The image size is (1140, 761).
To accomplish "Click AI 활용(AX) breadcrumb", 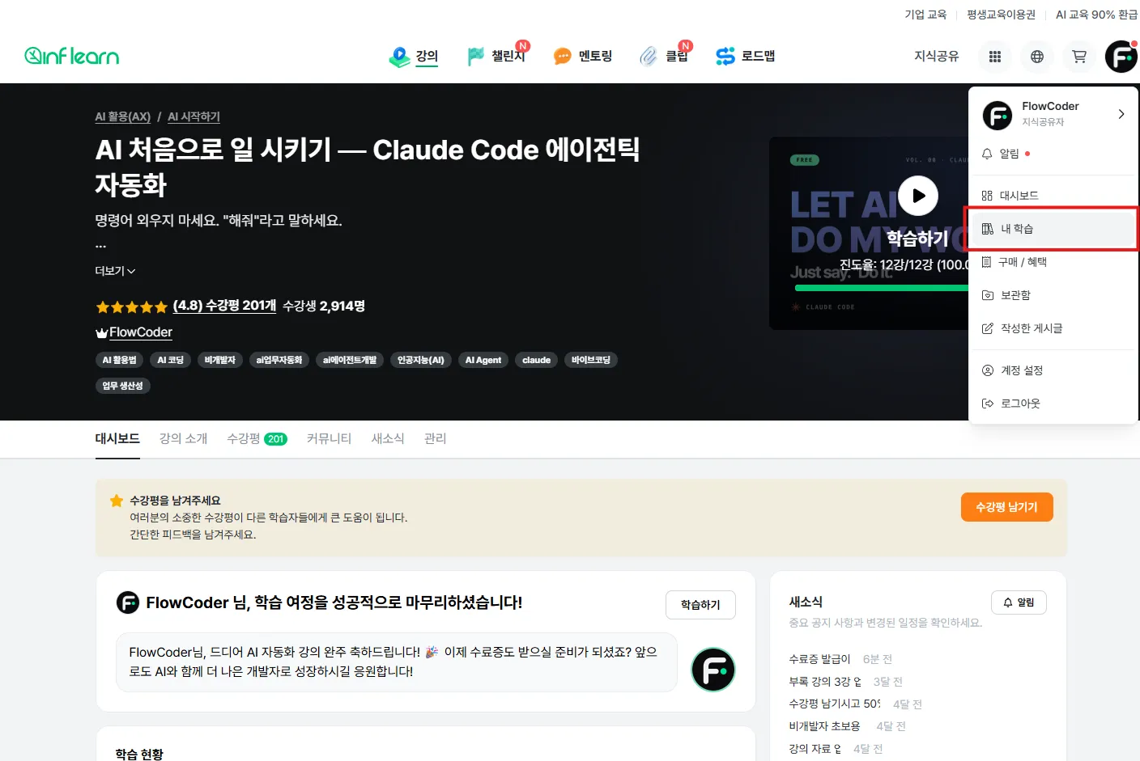I will coord(123,116).
